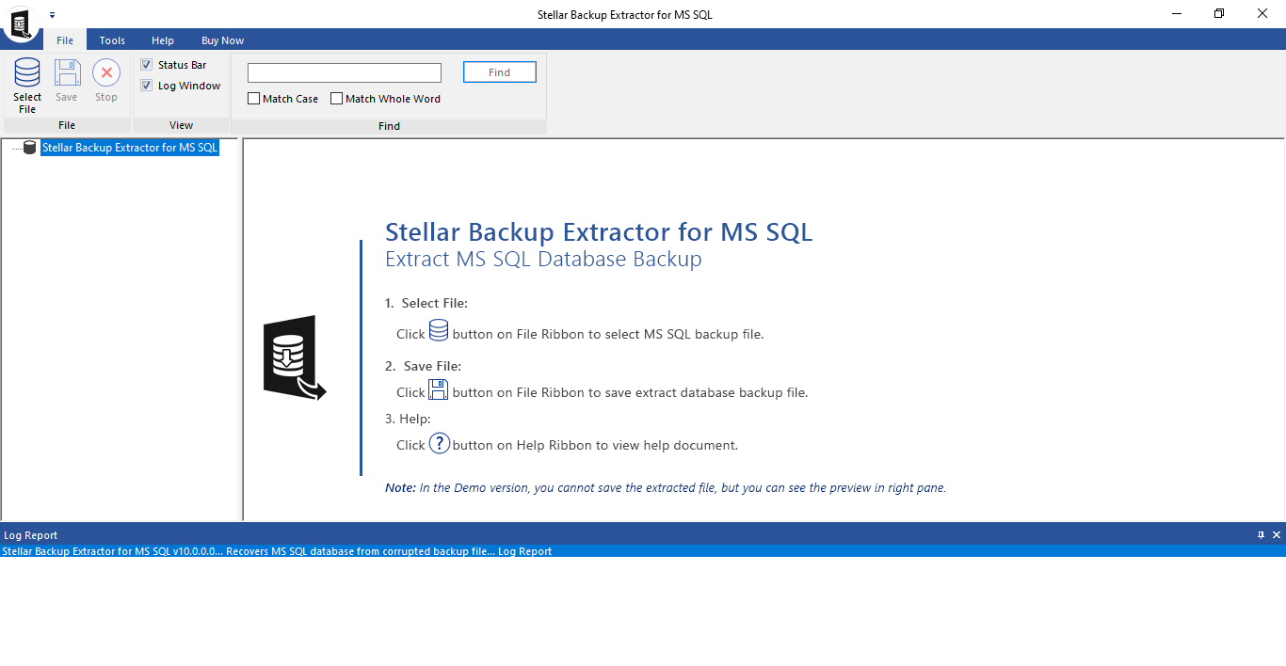The width and height of the screenshot is (1286, 666).
Task: Click the question mark help icon in instructions
Action: pyautogui.click(x=439, y=443)
